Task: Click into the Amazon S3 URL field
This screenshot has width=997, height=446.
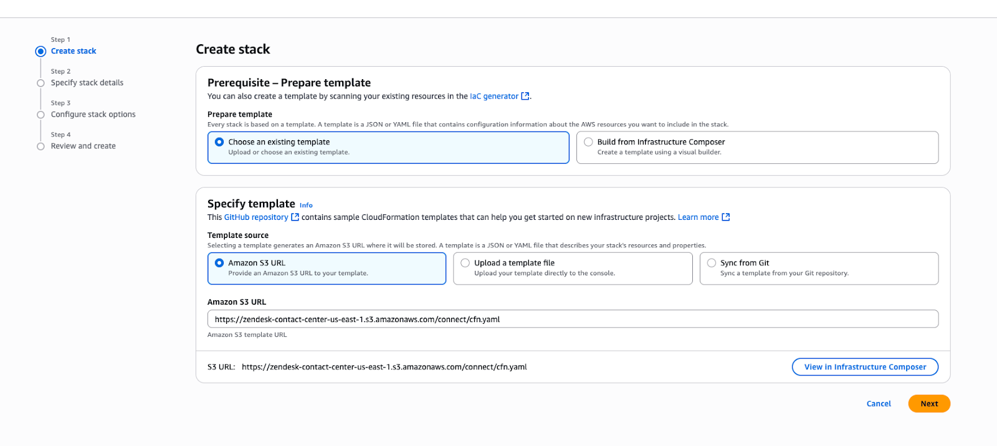Action: 573,320
